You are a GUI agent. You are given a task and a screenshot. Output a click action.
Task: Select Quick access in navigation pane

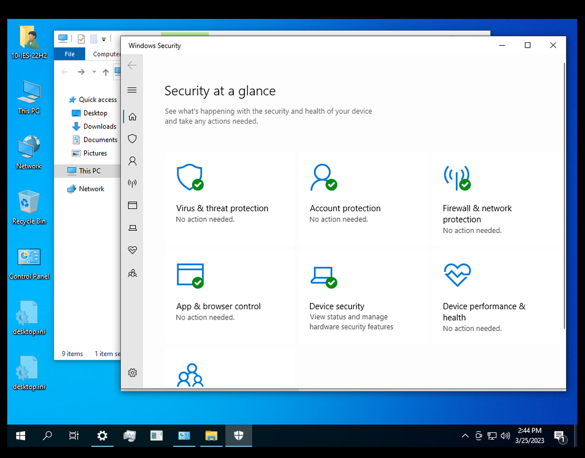[93, 100]
